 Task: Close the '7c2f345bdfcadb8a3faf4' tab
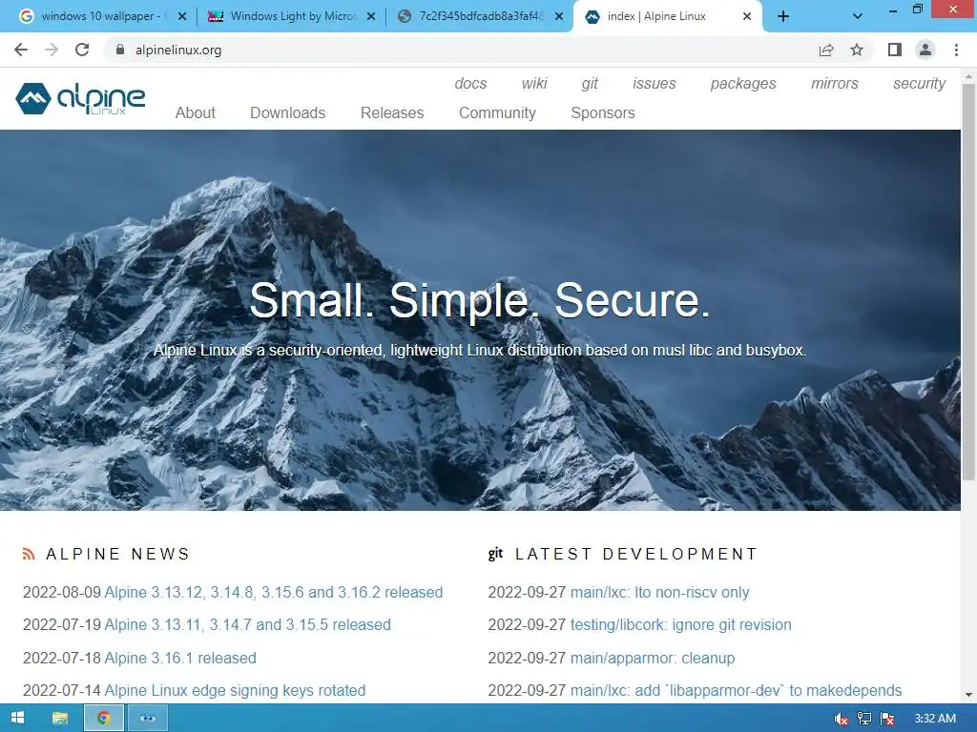click(x=559, y=16)
